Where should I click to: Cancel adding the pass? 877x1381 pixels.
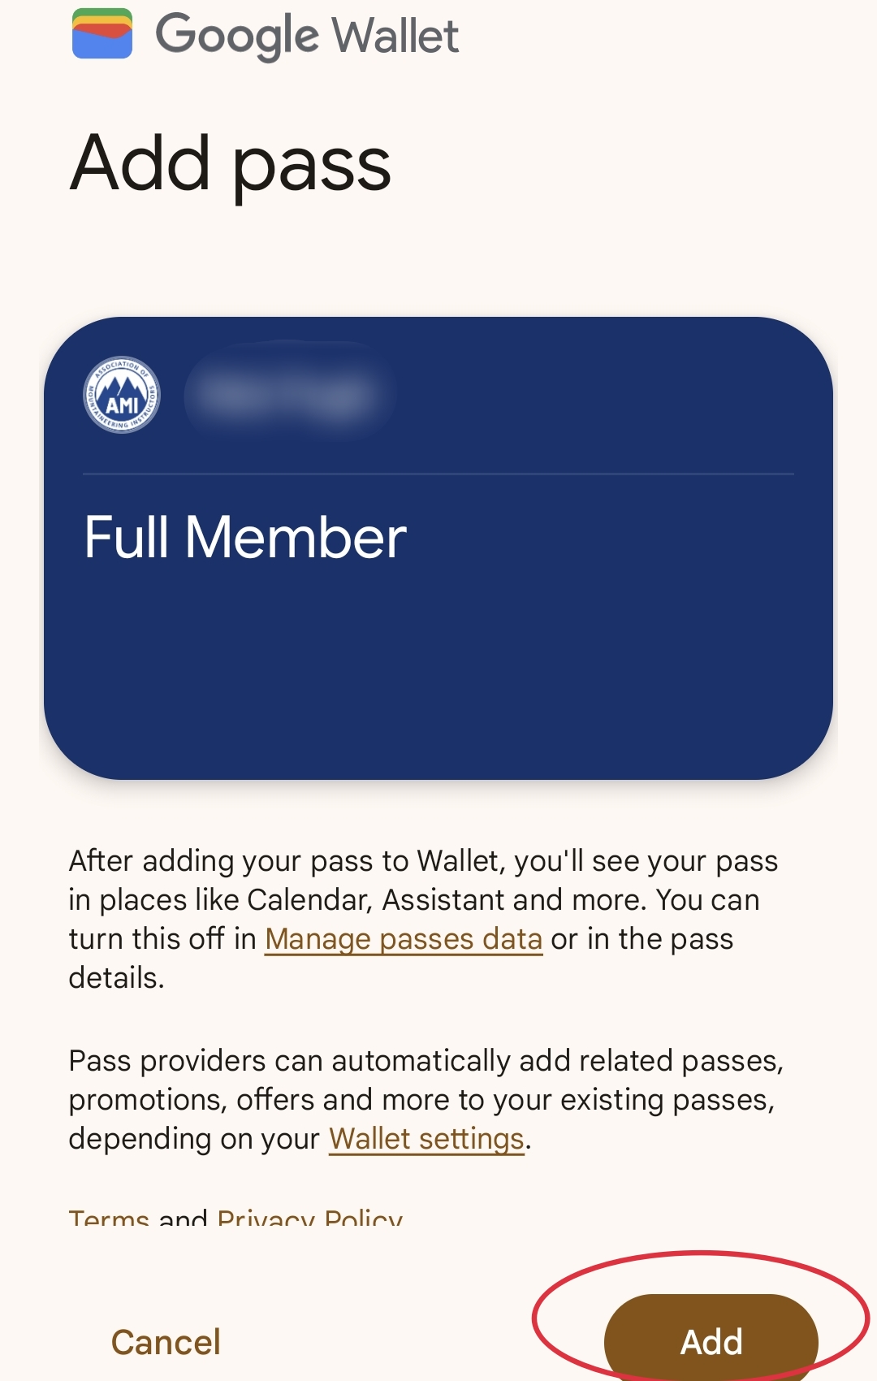coord(166,1342)
